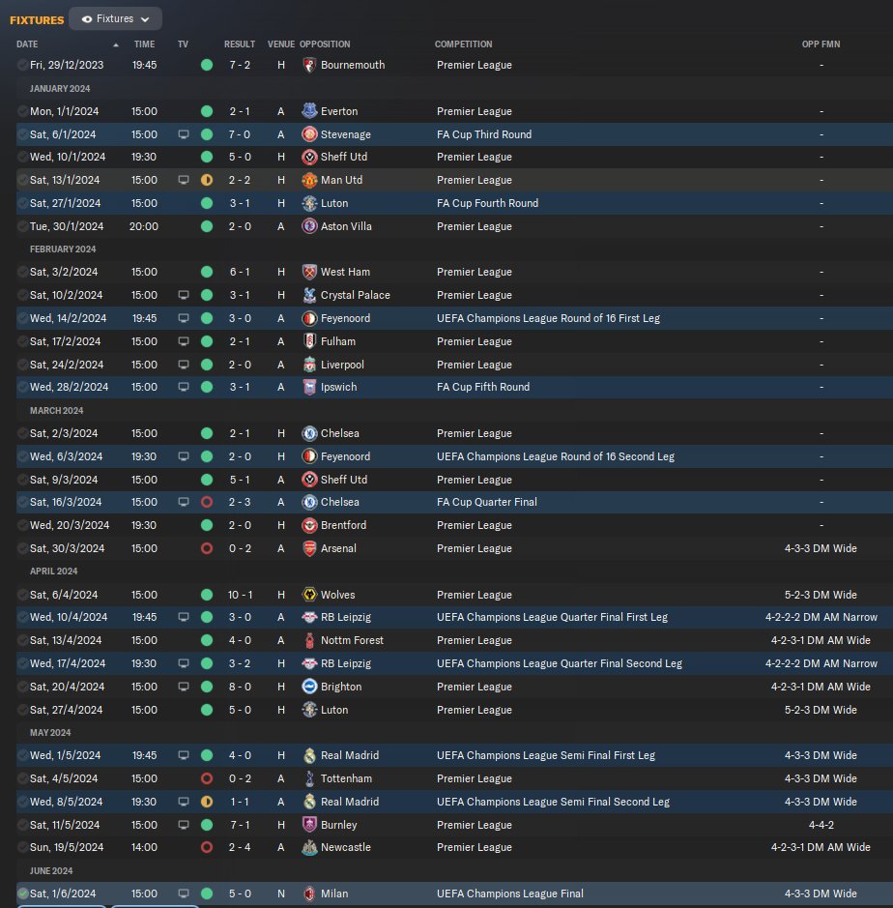The height and width of the screenshot is (908, 893).
Task: Sort by the VENUE column header
Action: 280,44
